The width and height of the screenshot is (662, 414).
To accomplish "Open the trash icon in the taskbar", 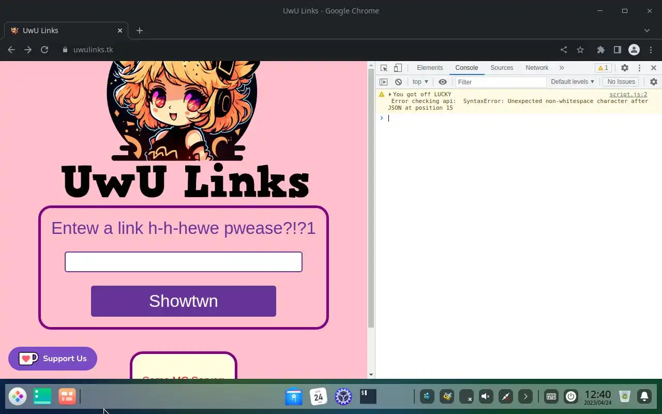I will [x=625, y=397].
